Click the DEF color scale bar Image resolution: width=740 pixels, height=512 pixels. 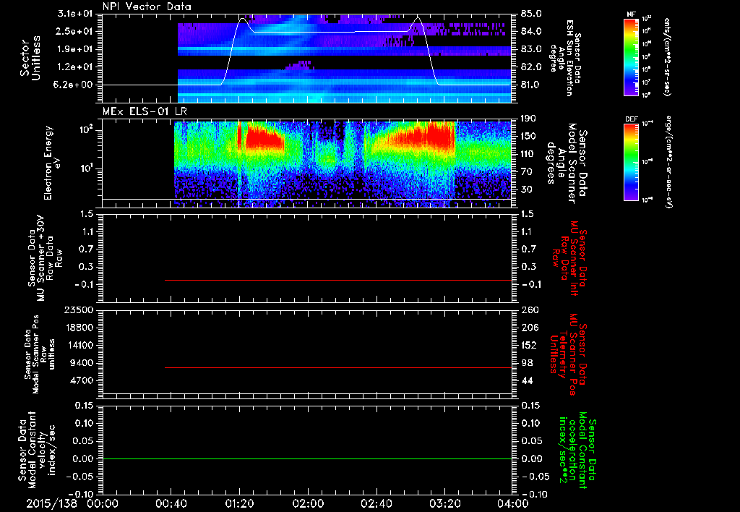pyautogui.click(x=632, y=161)
